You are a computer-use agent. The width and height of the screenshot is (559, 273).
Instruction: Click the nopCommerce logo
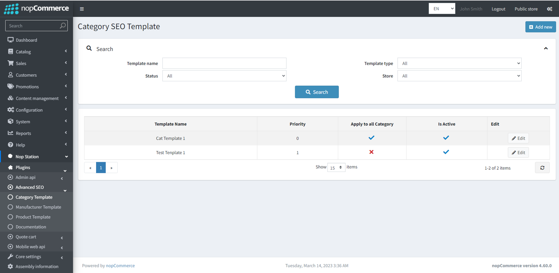click(36, 9)
